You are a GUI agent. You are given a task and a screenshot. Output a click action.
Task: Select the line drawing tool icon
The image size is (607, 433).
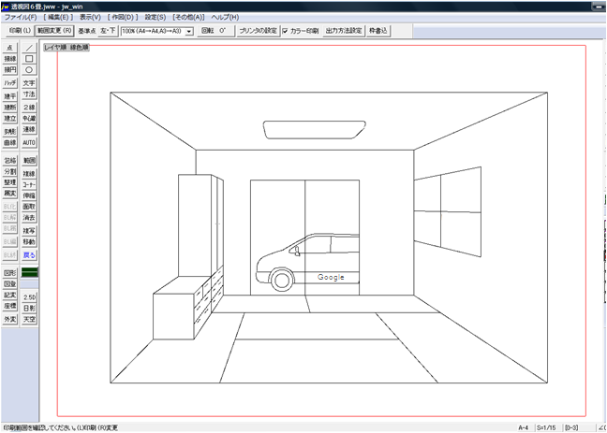30,47
